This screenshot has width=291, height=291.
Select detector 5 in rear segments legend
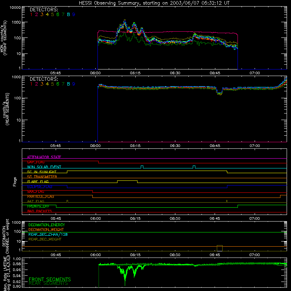pyautogui.click(x=52, y=84)
